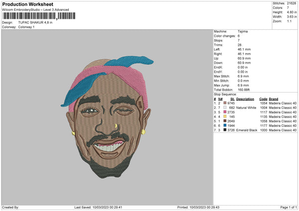Click thread code '1117' in row 3
299x211 pixels.
264,112
